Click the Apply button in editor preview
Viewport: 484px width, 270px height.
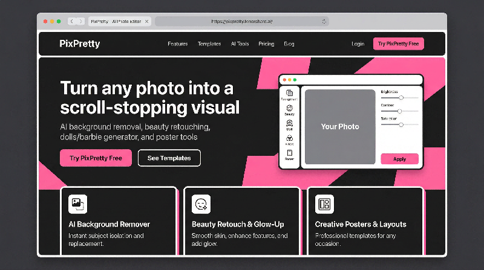pos(399,159)
